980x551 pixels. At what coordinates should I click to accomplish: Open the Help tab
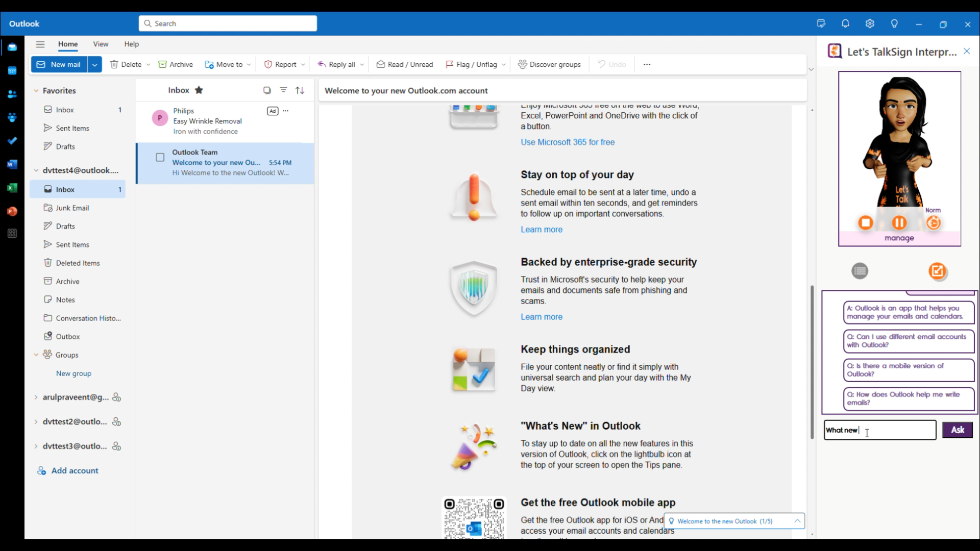coord(131,44)
